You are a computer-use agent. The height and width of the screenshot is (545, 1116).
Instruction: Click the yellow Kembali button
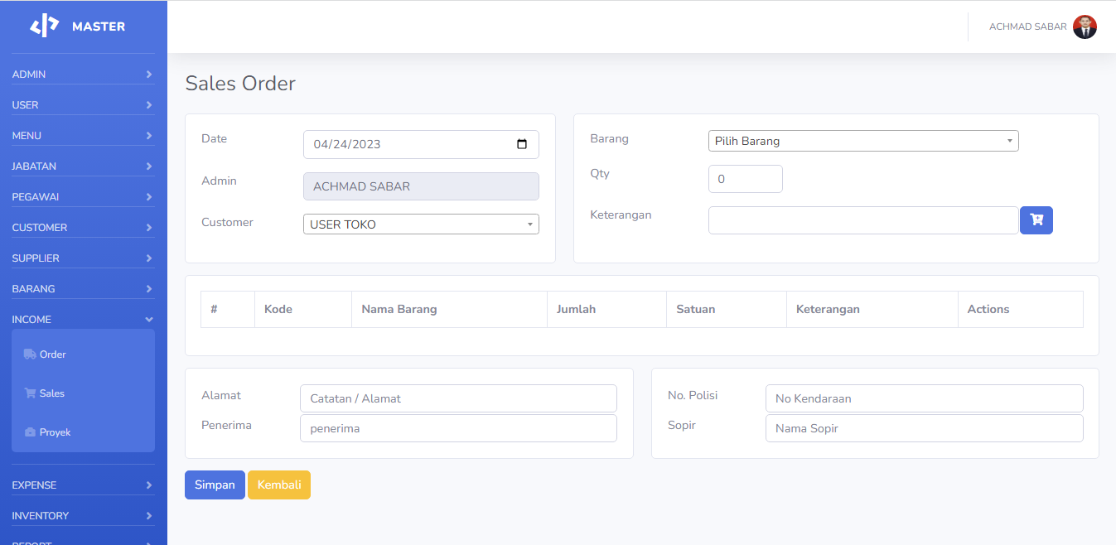point(279,485)
